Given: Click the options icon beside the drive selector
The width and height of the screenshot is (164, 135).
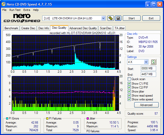Looking at the screenshot, I should (x=111, y=18).
